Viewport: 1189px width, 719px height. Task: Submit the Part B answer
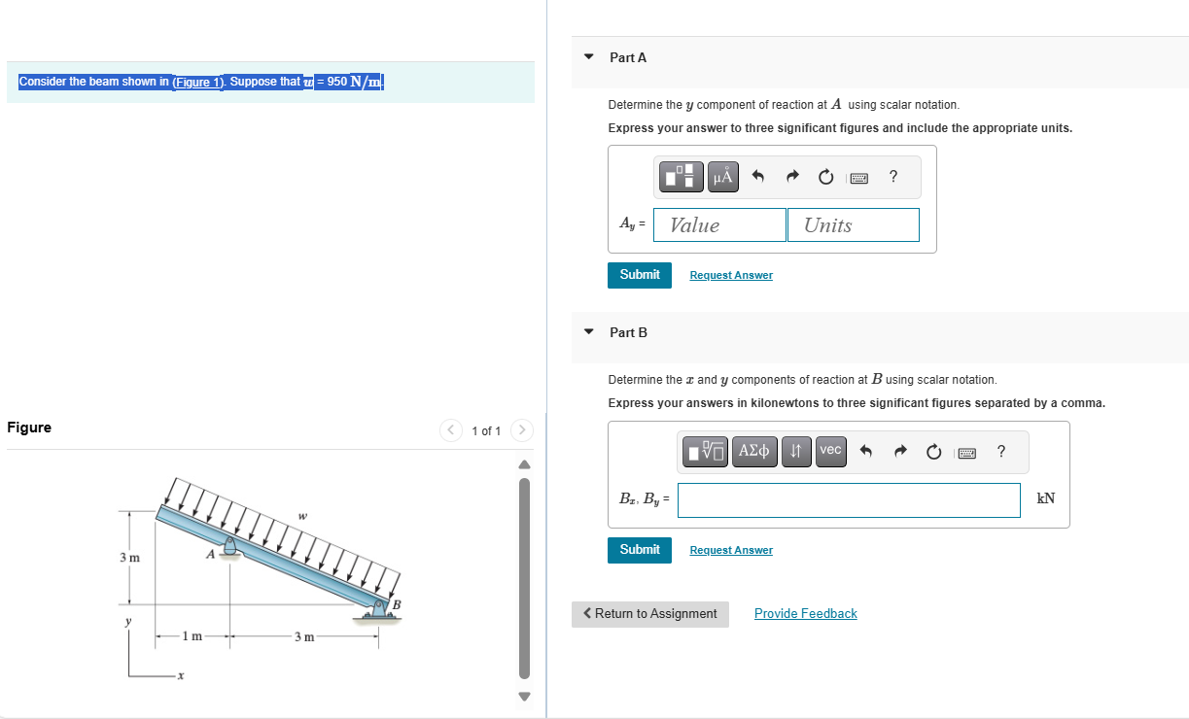[x=639, y=550]
